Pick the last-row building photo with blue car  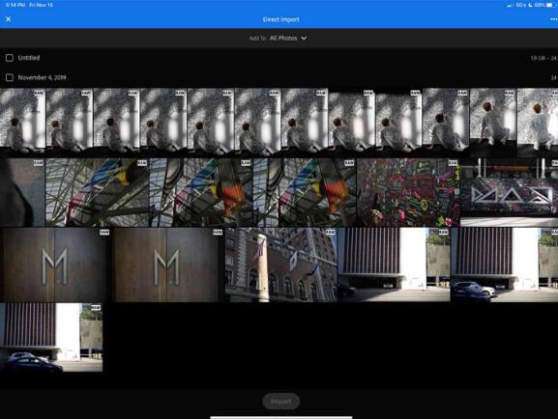pos(51,337)
